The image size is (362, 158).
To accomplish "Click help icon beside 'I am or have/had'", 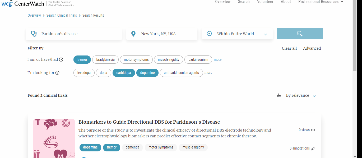I will point(61,59).
